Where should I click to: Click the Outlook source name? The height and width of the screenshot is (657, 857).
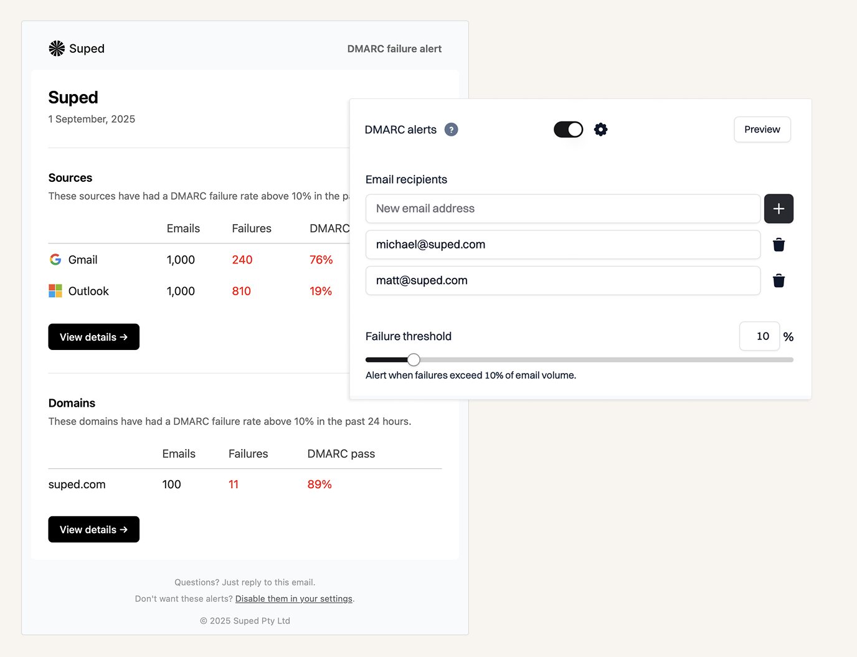click(88, 291)
